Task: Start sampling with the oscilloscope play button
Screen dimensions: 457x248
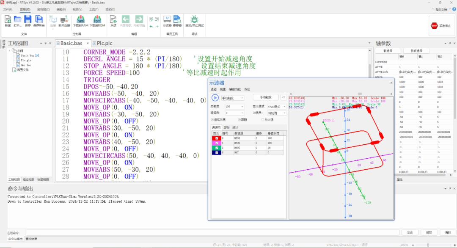Action: click(x=215, y=98)
